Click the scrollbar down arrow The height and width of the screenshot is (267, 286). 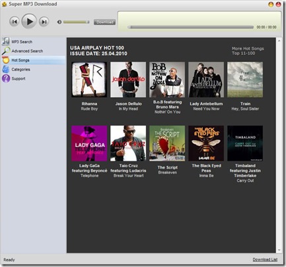point(279,250)
